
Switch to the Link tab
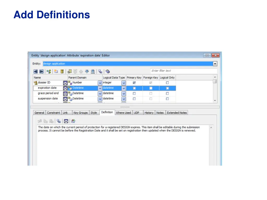click(66, 113)
